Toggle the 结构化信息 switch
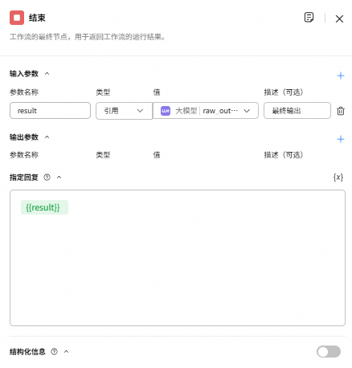The width and height of the screenshot is (352, 368). pos(329,351)
